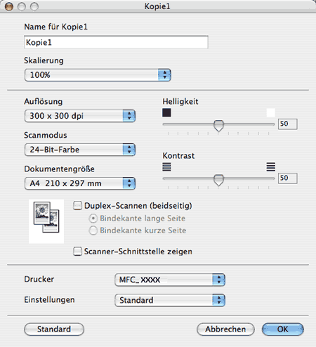316x347 pixels.
Task: Select Bindekante lange Seite radio button
Action: click(x=93, y=218)
